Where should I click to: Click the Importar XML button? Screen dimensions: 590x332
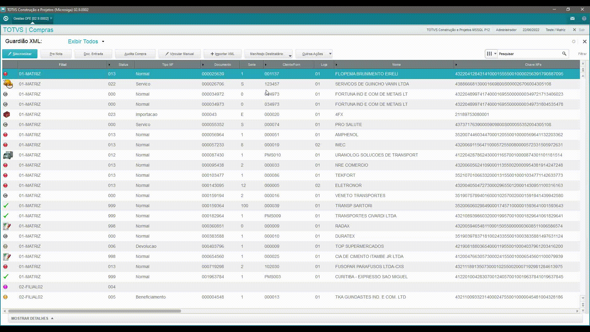[222, 54]
